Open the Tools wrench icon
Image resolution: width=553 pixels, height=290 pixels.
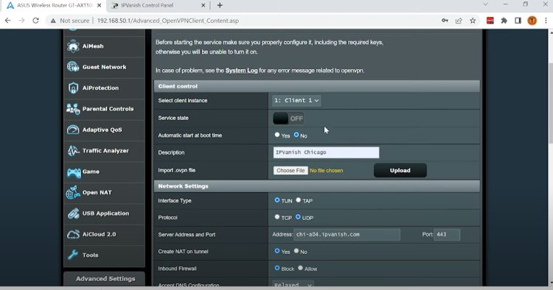tap(73, 255)
